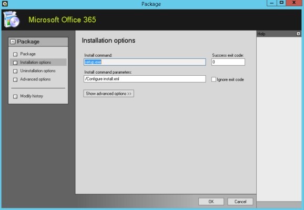Confirm with the OK button
The width and height of the screenshot is (304, 210).
211,202
